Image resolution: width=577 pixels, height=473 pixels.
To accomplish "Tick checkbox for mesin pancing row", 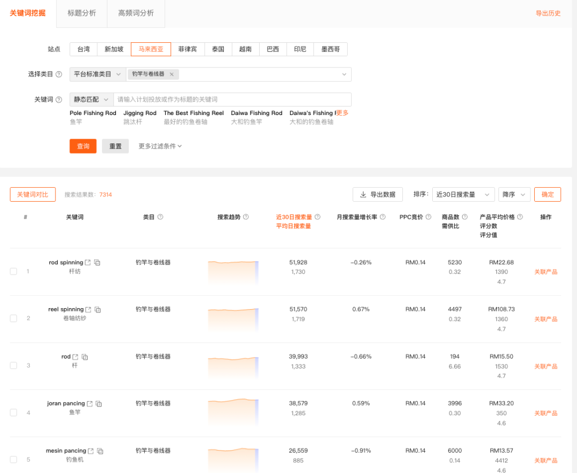I will click(13, 460).
